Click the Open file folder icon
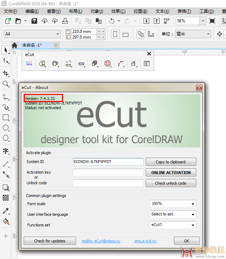The height and width of the screenshot is (259, 226). pyautogui.click(x=18, y=21)
